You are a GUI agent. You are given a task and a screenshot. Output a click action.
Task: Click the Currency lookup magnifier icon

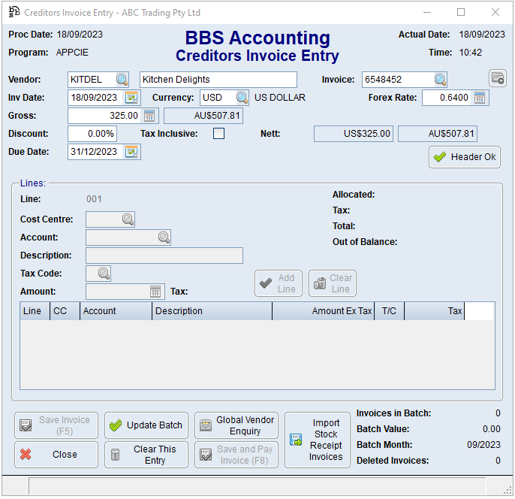coord(242,98)
